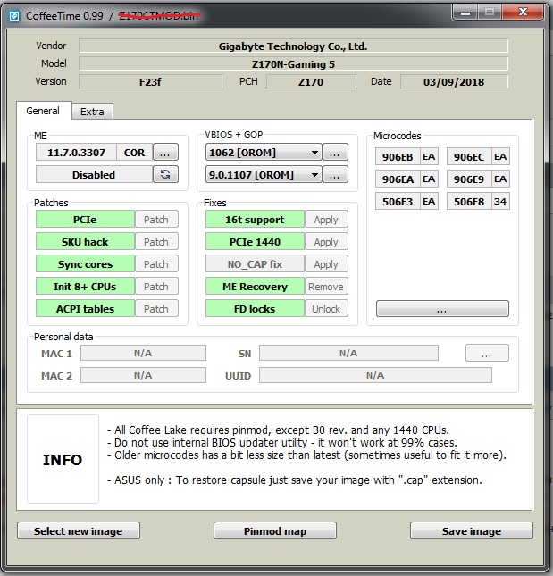Click the Version F23f field
This screenshot has height=576, width=553.
pyautogui.click(x=150, y=81)
